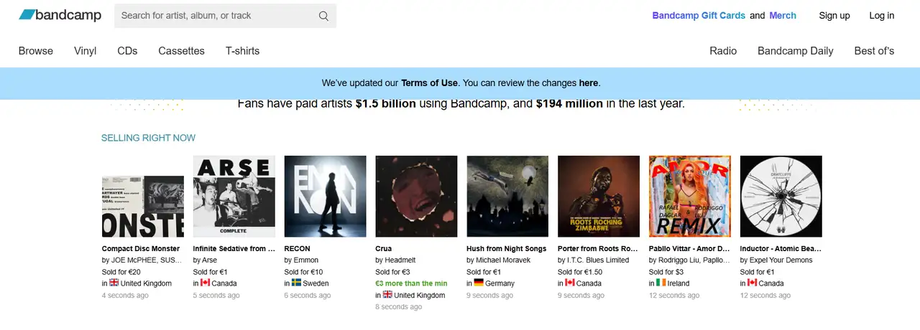
Task: Click 'by Headmelt' artist text
Action: (395, 260)
